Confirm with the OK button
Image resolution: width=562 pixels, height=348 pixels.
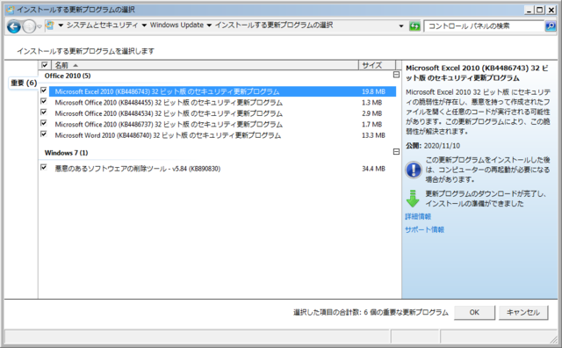474,312
